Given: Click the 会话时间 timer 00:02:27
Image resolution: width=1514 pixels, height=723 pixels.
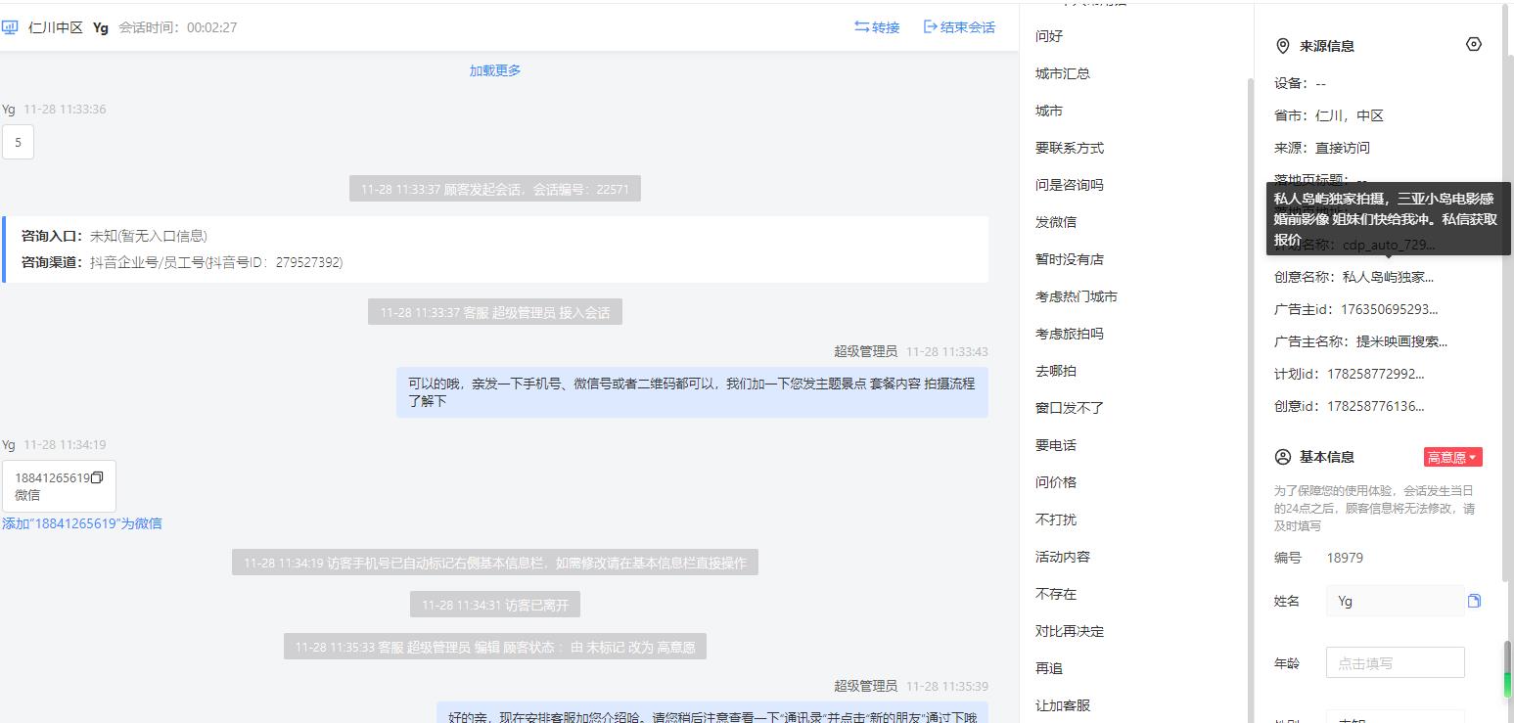Looking at the screenshot, I should point(212,27).
